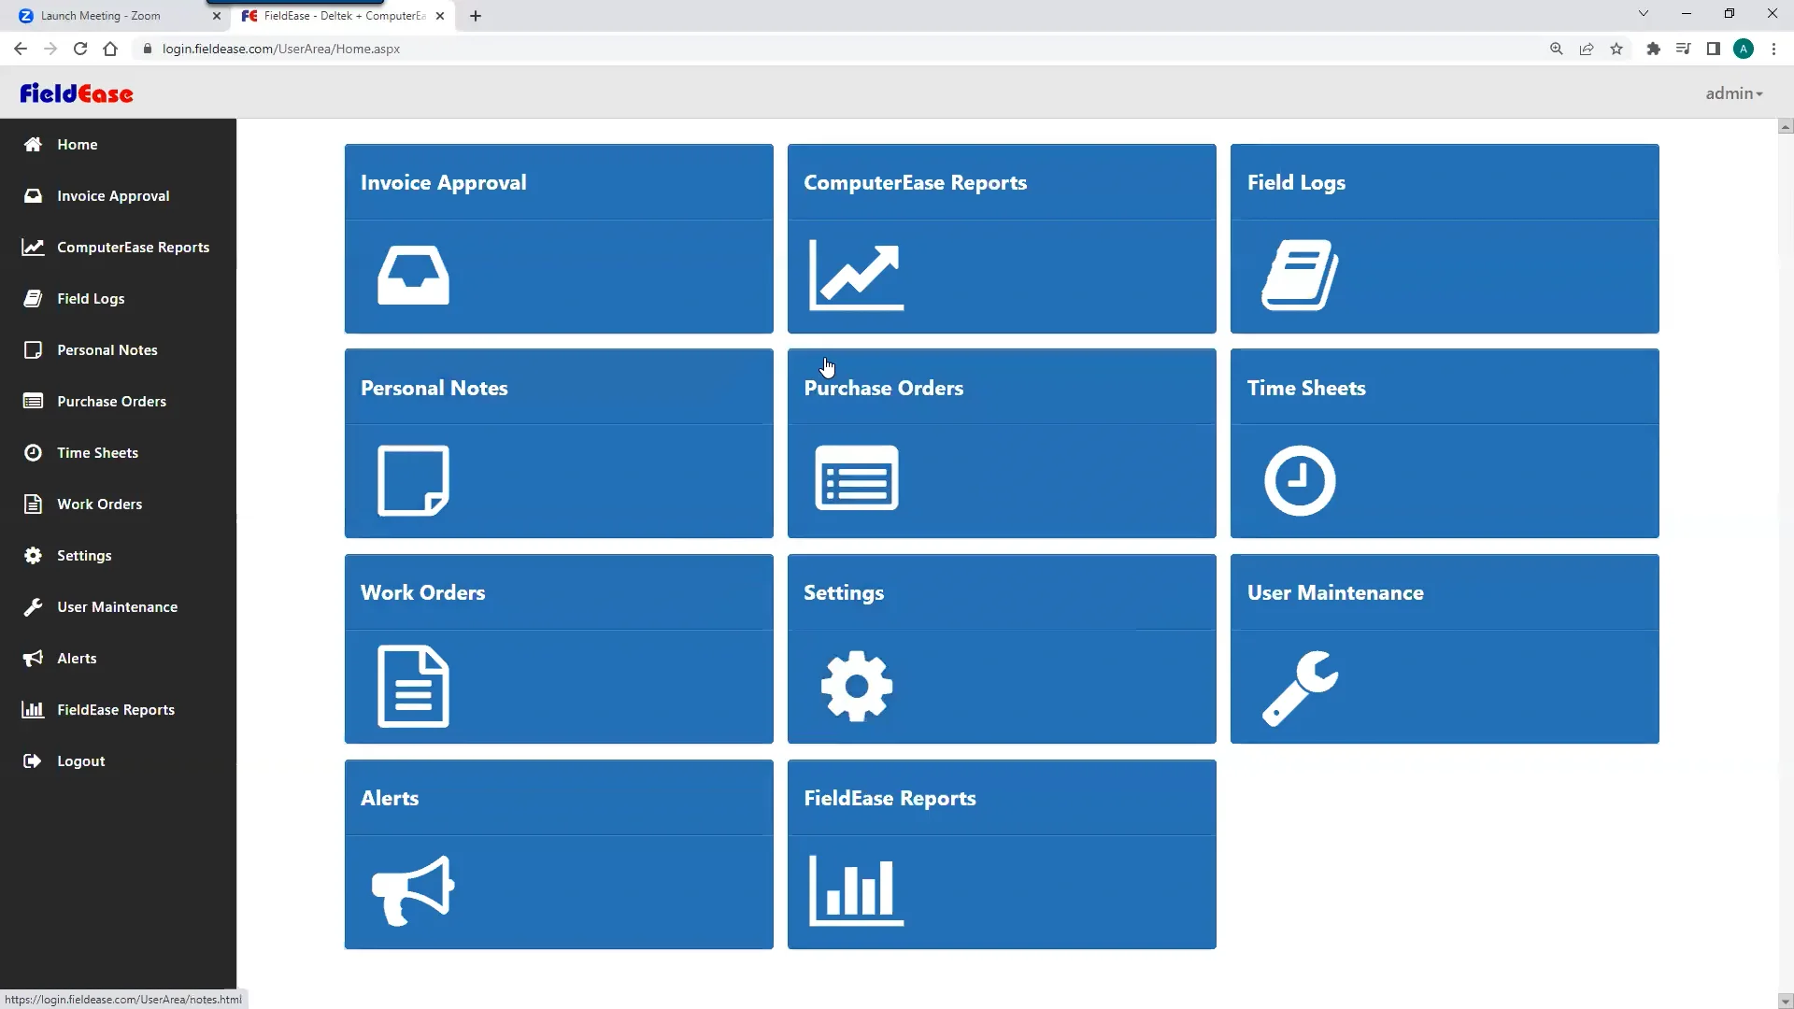
Task: Click the Logout link in sidebar
Action: point(80,760)
